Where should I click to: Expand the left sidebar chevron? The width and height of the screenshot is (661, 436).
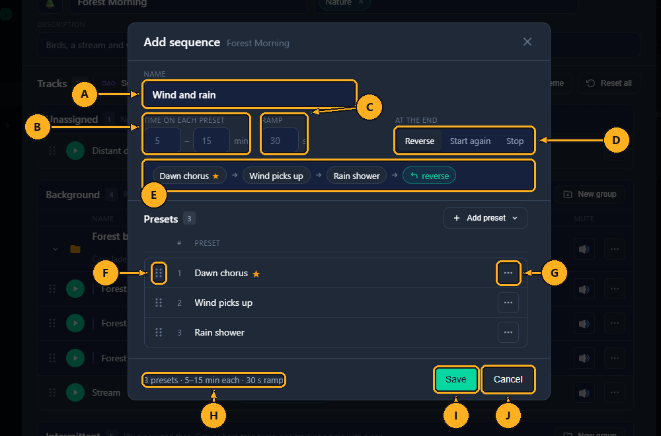[x=7, y=125]
